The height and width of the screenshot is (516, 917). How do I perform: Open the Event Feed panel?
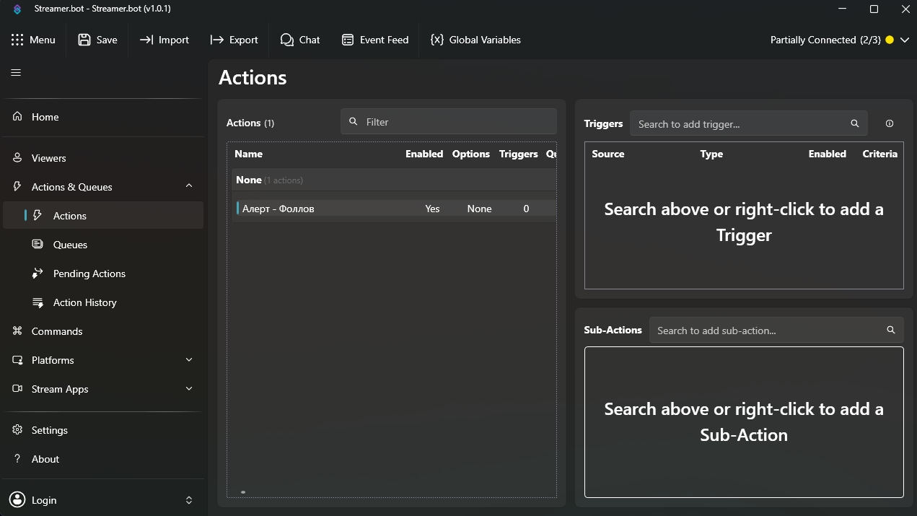point(375,40)
